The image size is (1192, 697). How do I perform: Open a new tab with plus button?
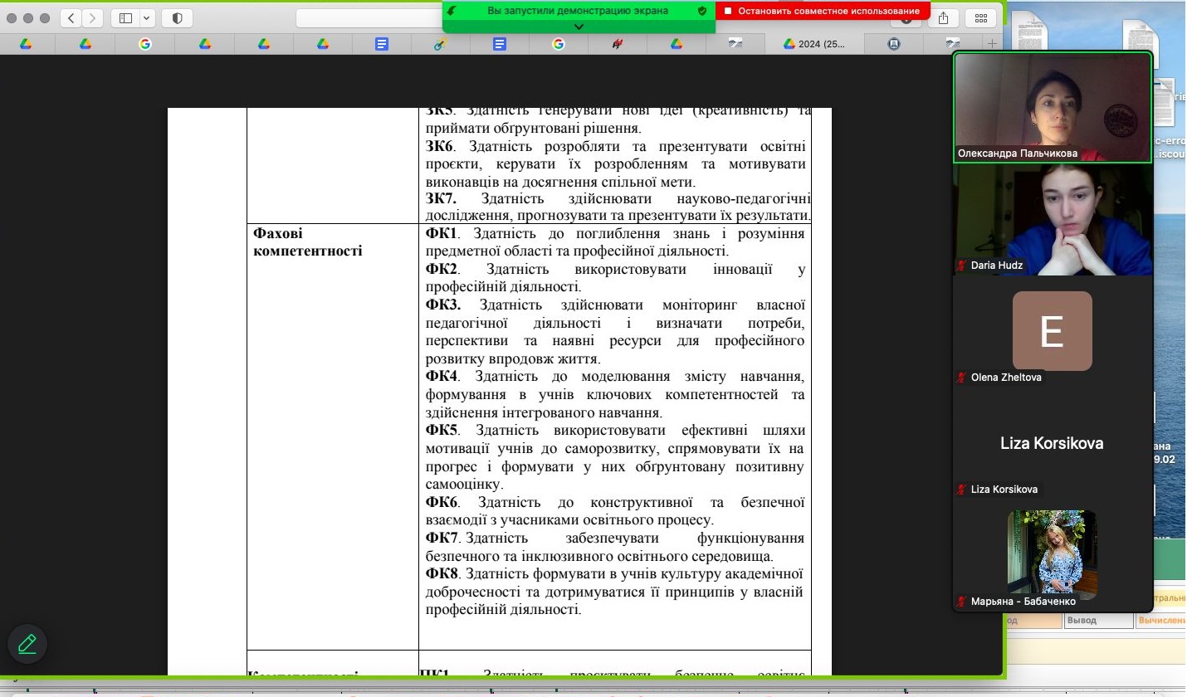pos(992,44)
